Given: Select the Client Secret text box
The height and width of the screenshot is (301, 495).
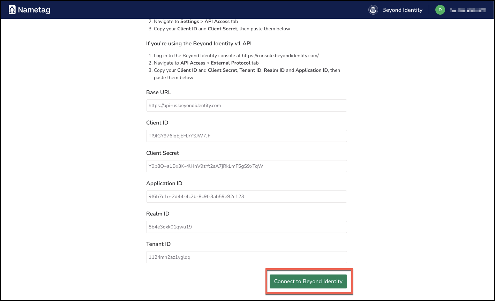Looking at the screenshot, I should point(246,166).
